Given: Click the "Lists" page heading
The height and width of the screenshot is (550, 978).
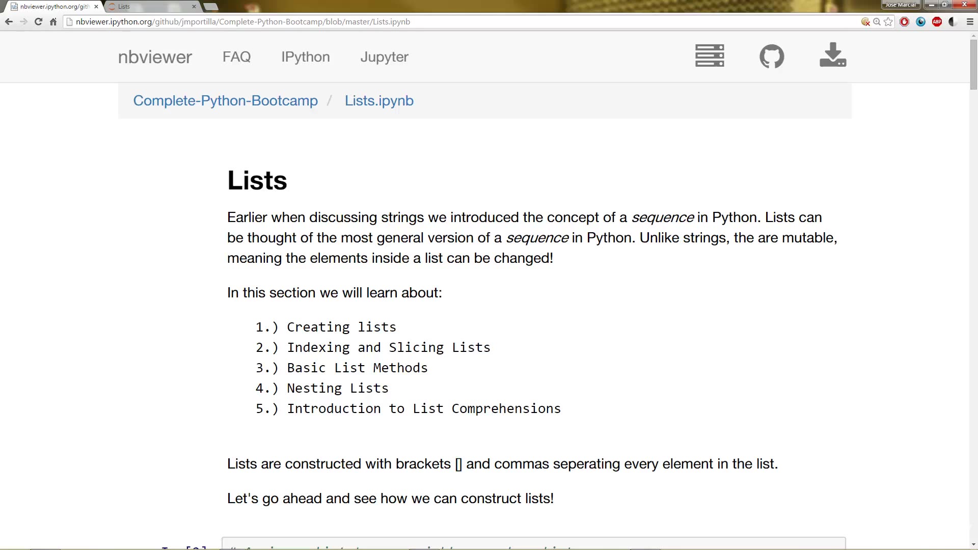Looking at the screenshot, I should click(x=257, y=180).
